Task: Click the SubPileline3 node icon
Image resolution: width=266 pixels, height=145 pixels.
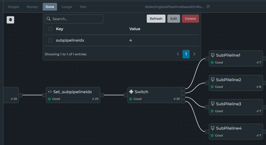Action: coord(212,104)
